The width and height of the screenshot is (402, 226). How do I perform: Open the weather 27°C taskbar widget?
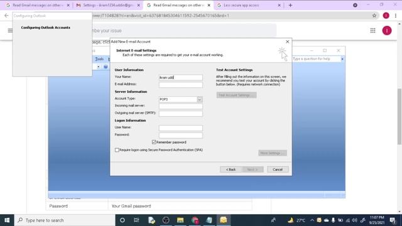click(296, 220)
